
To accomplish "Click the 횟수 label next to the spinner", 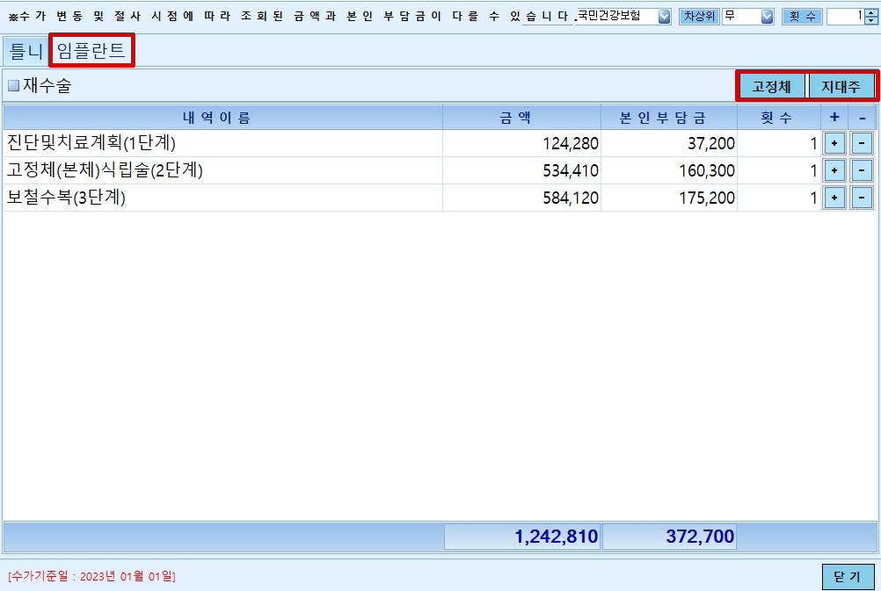I will (x=803, y=17).
